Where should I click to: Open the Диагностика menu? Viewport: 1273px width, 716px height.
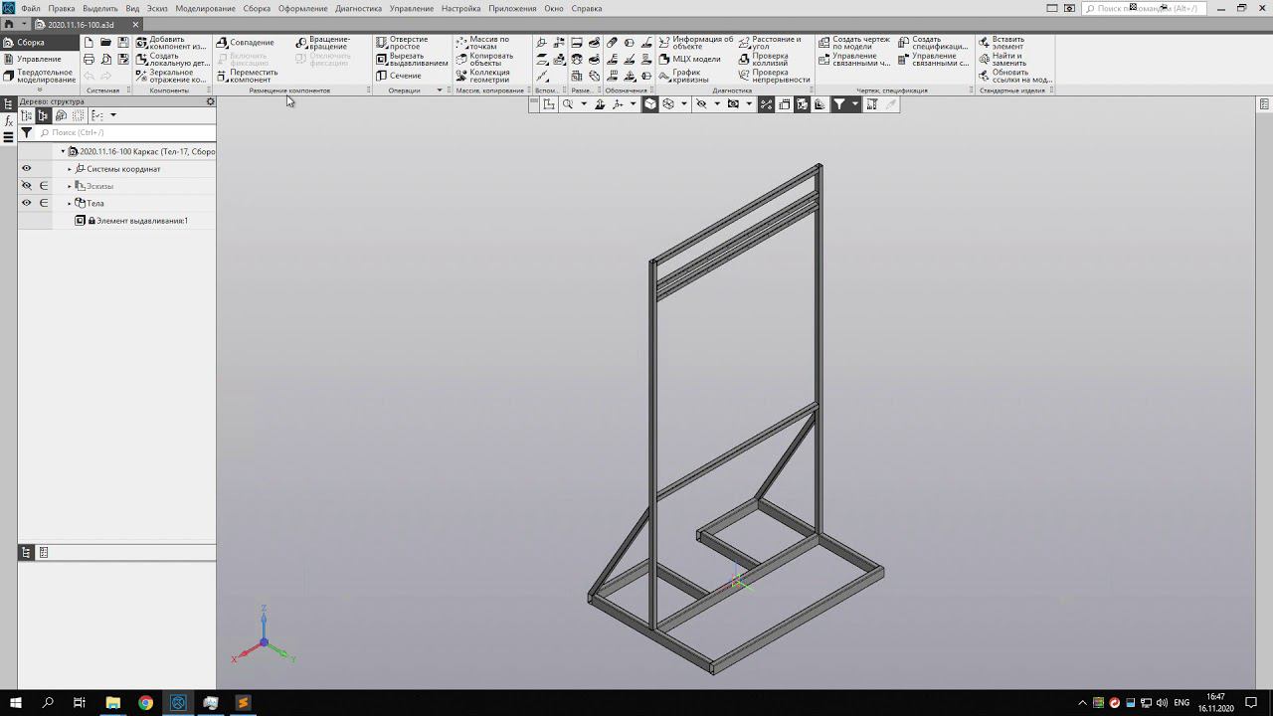click(359, 8)
